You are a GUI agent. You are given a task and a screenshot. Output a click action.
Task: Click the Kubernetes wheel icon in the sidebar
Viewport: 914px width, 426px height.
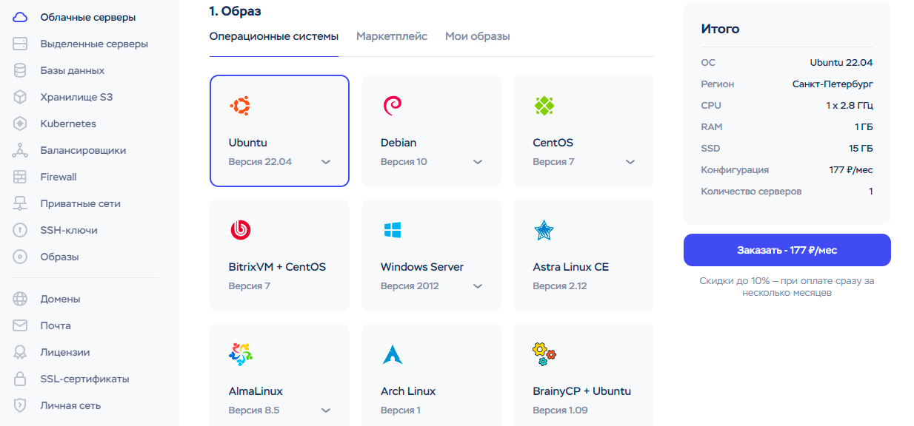pos(20,124)
